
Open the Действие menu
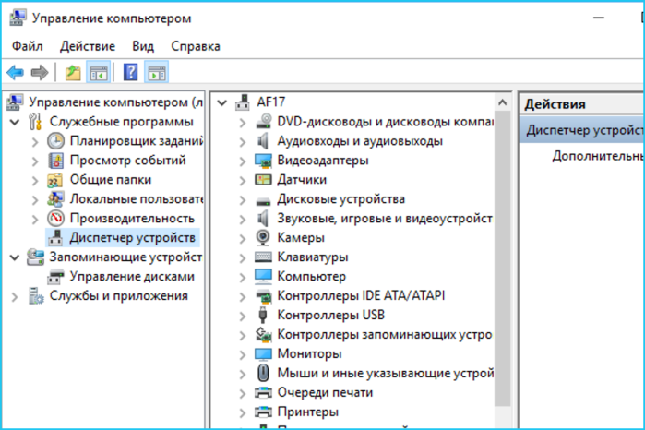88,46
